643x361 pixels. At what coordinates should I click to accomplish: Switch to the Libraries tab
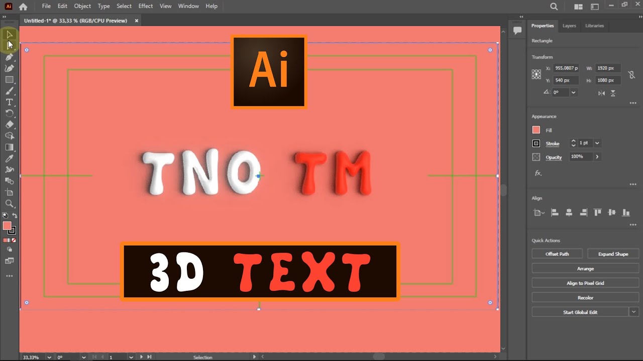pyautogui.click(x=594, y=26)
